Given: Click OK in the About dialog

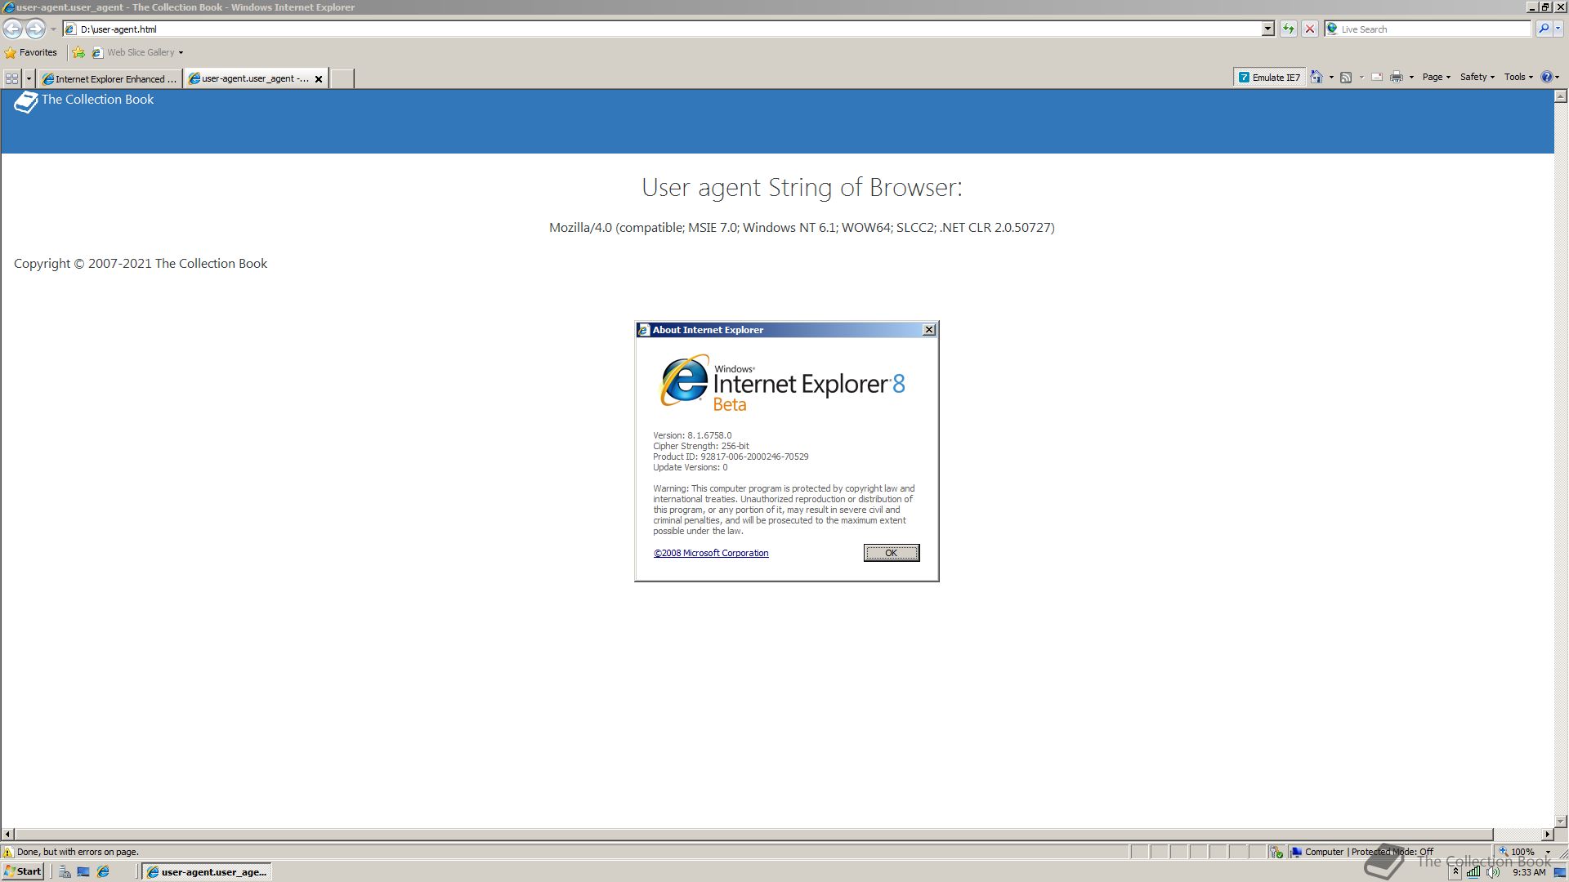Looking at the screenshot, I should point(892,553).
